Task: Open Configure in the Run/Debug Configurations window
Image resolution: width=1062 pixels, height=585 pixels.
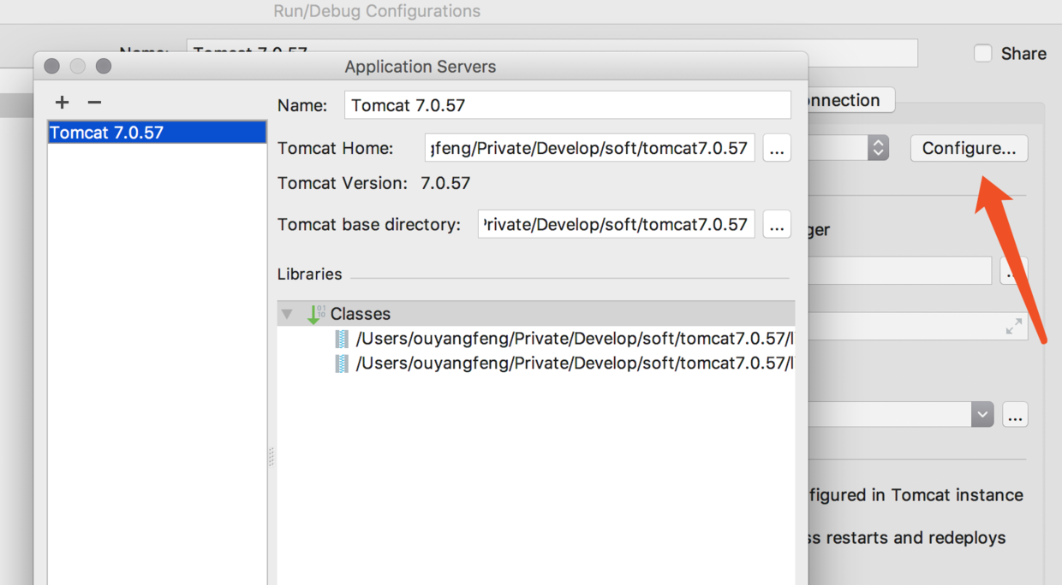Action: 969,148
